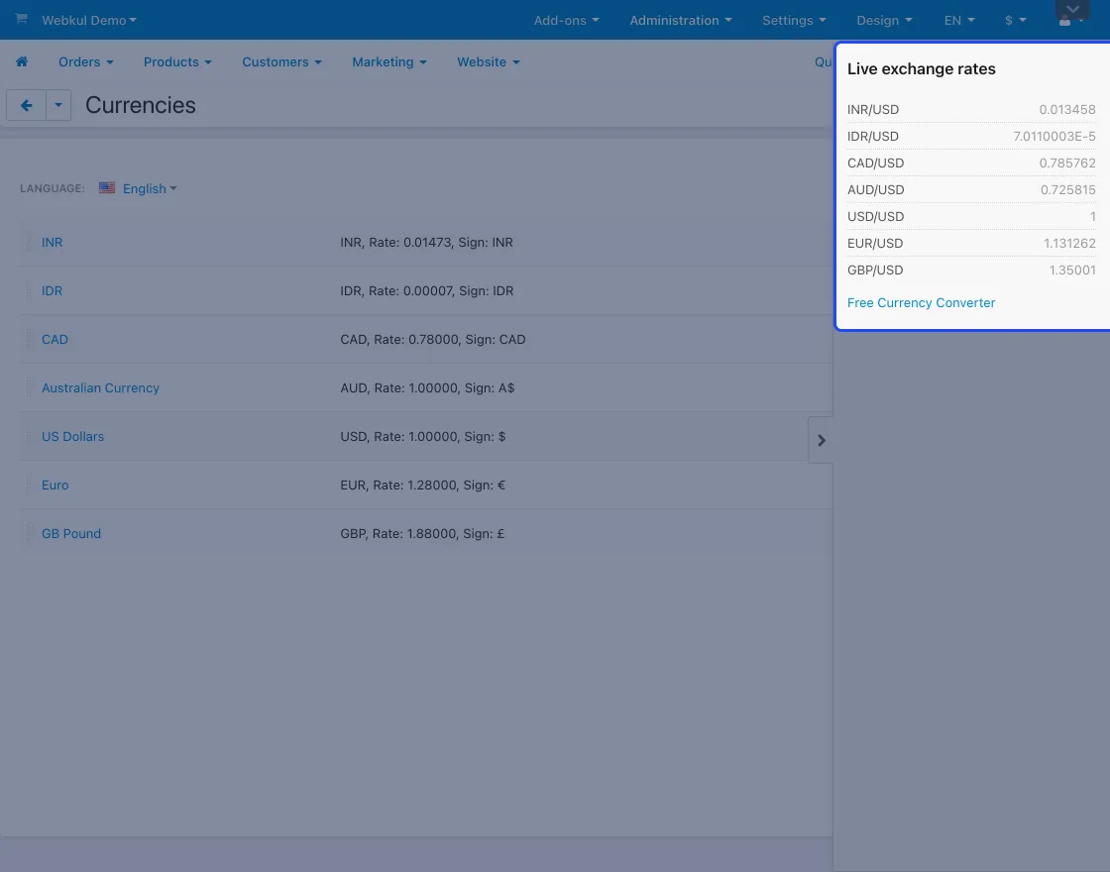Expand the English language dropdown

coord(150,188)
